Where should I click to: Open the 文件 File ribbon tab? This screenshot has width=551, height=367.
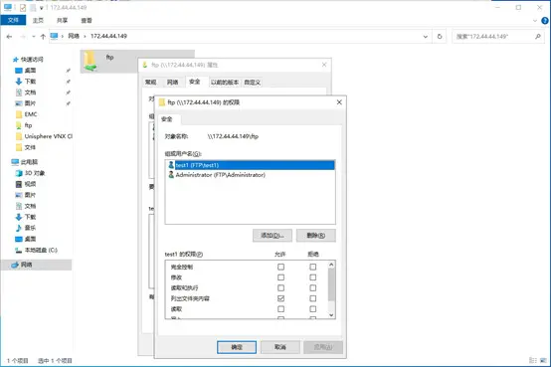[13, 20]
